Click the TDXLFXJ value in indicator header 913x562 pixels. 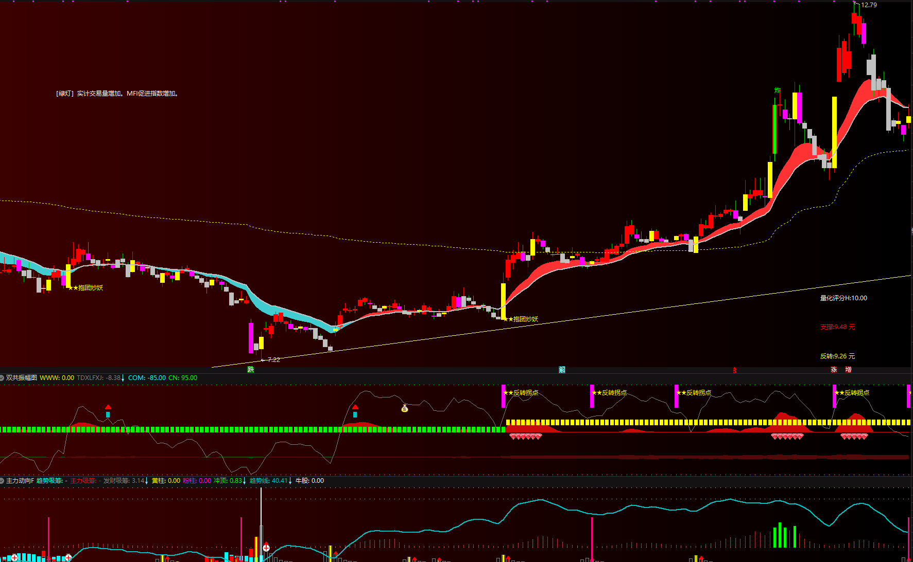pyautogui.click(x=100, y=378)
